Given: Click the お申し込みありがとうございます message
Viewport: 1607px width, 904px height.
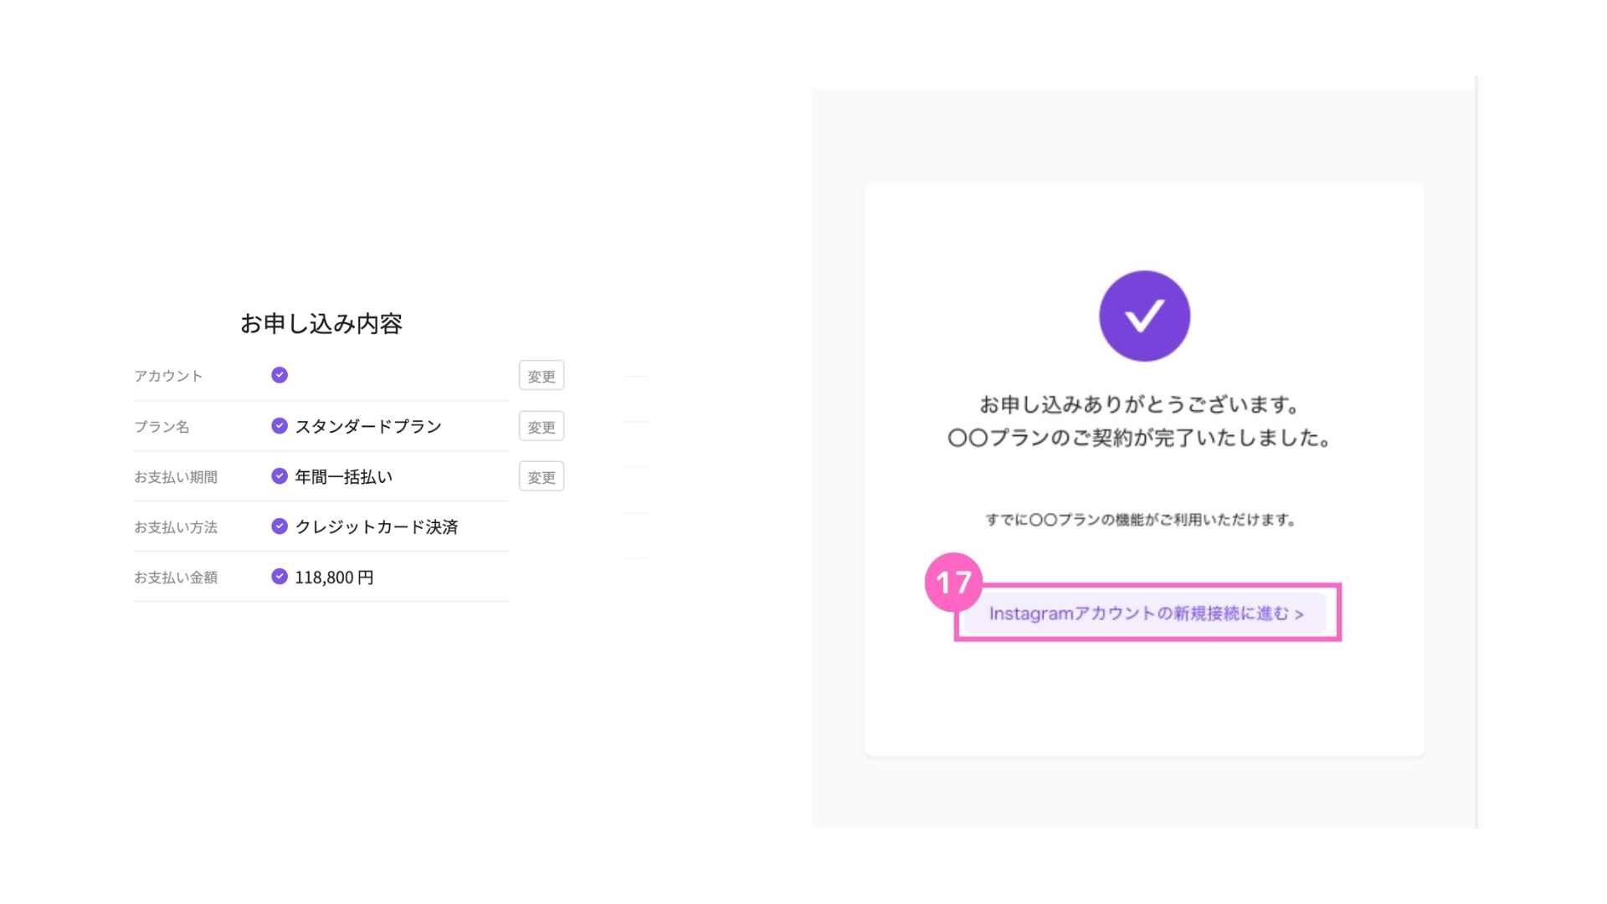Looking at the screenshot, I should coord(1140,405).
